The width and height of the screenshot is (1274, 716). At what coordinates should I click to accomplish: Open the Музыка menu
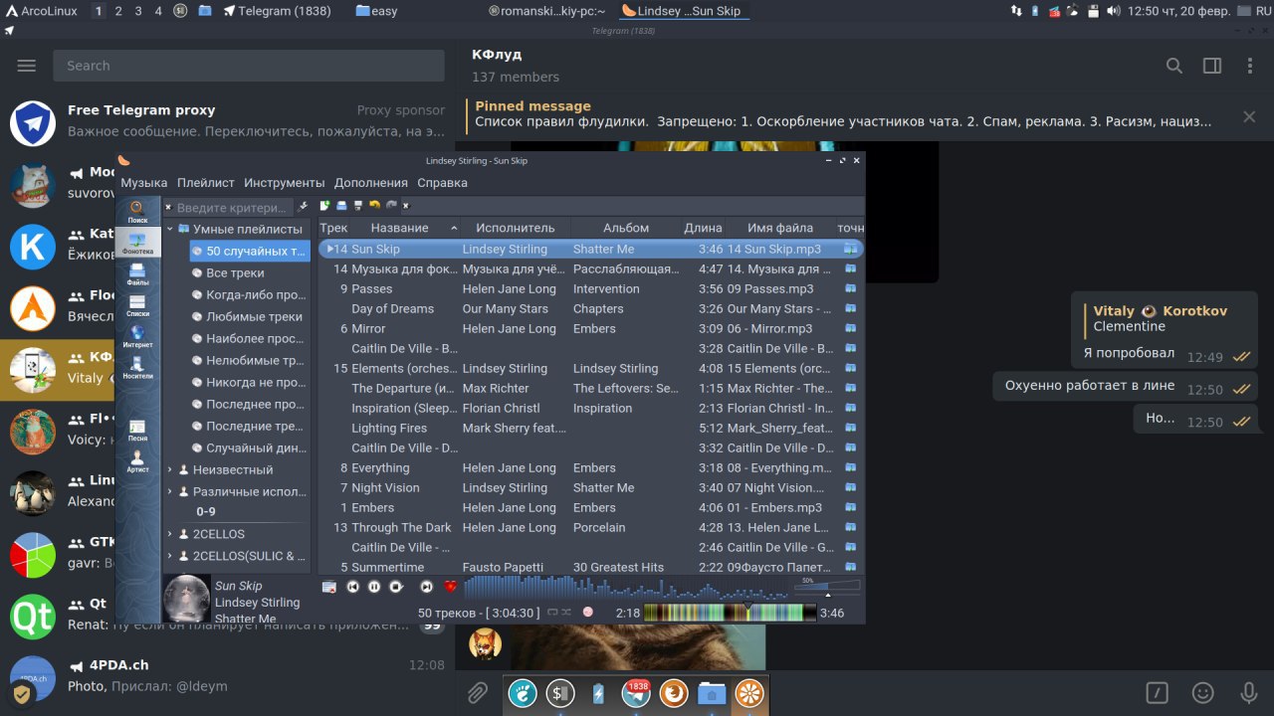pyautogui.click(x=144, y=183)
